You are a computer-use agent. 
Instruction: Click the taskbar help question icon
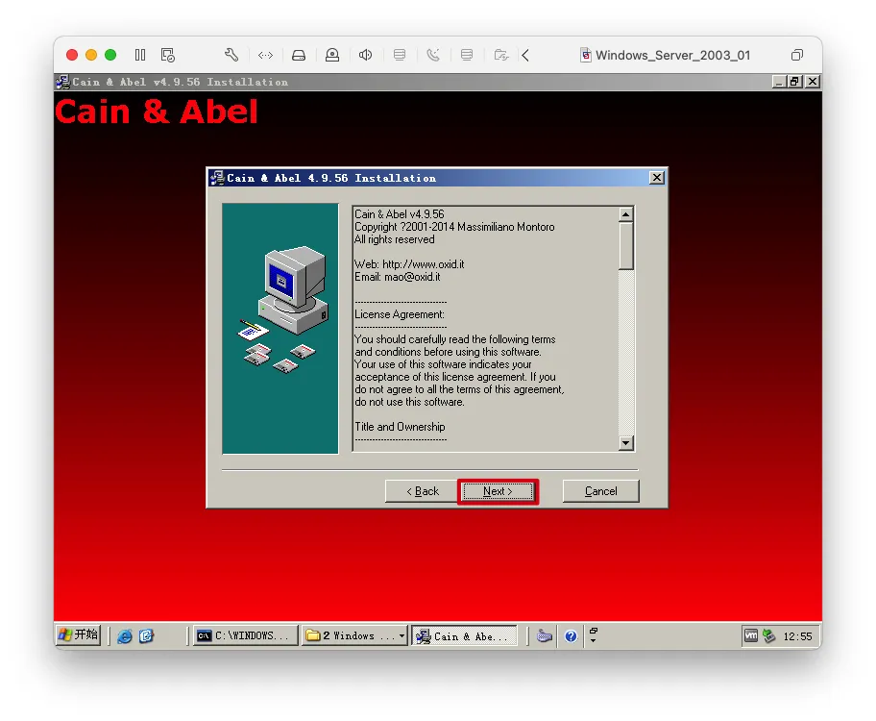coord(571,636)
